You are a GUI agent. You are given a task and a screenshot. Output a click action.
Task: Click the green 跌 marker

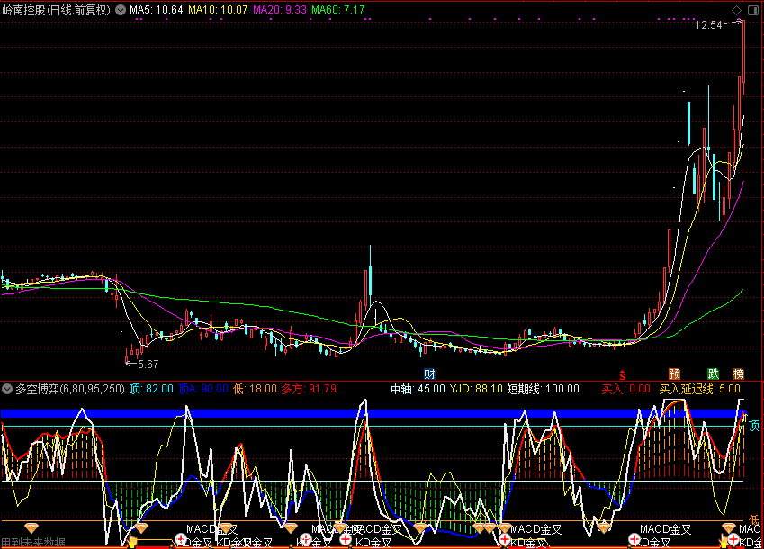(714, 373)
